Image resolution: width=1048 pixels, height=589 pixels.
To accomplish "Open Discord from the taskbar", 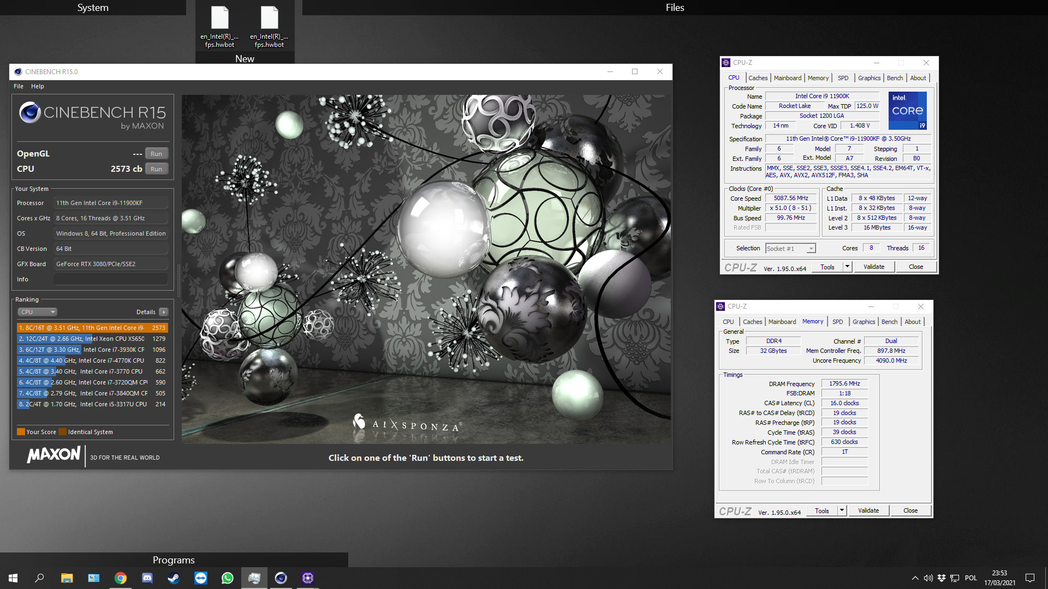I will click(x=147, y=578).
